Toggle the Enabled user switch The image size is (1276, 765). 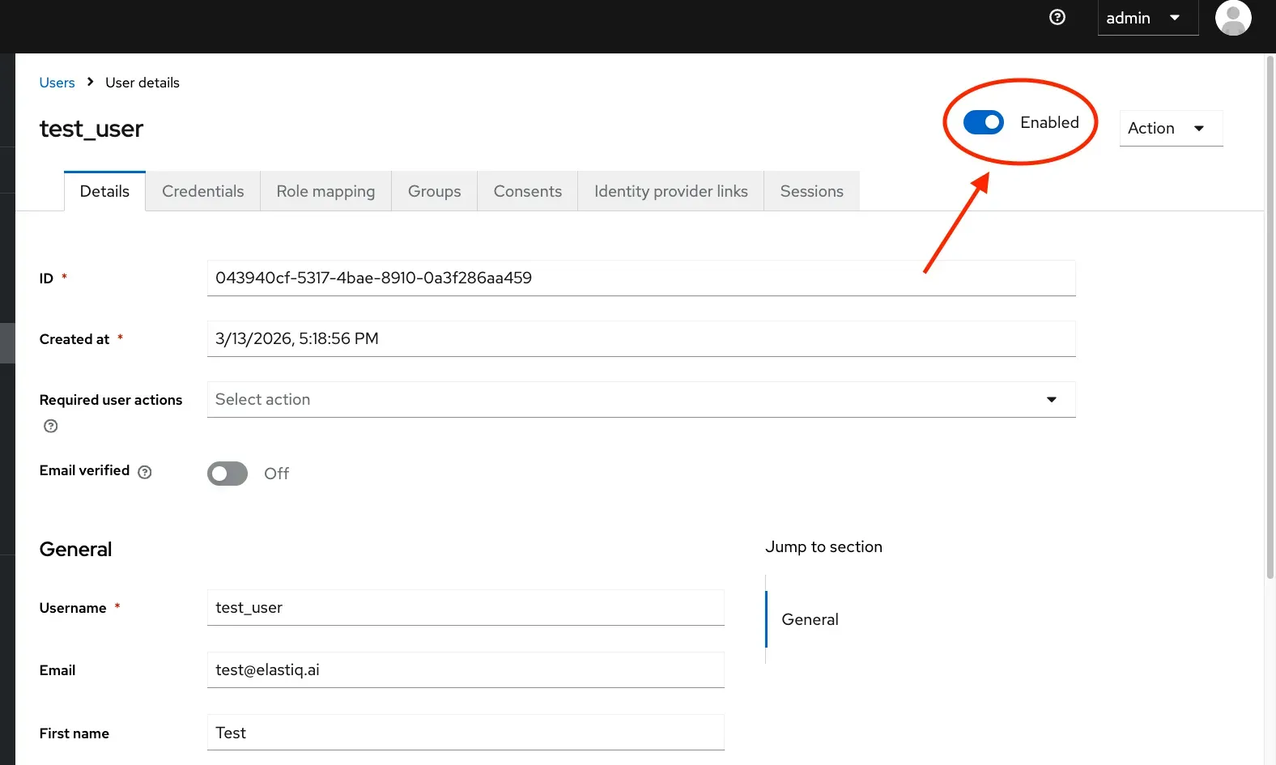tap(983, 122)
